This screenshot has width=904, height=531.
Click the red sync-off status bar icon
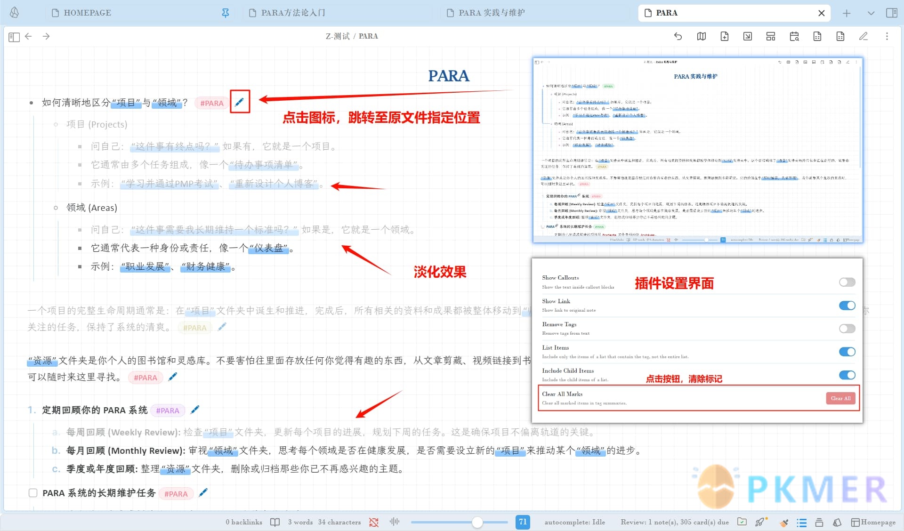[374, 522]
